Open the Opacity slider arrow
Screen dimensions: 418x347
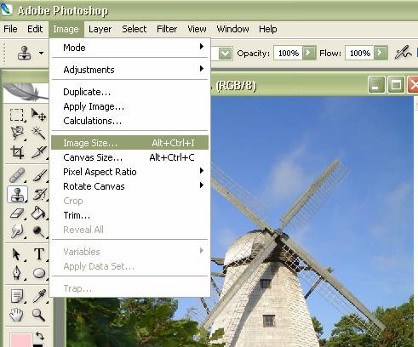(x=309, y=53)
